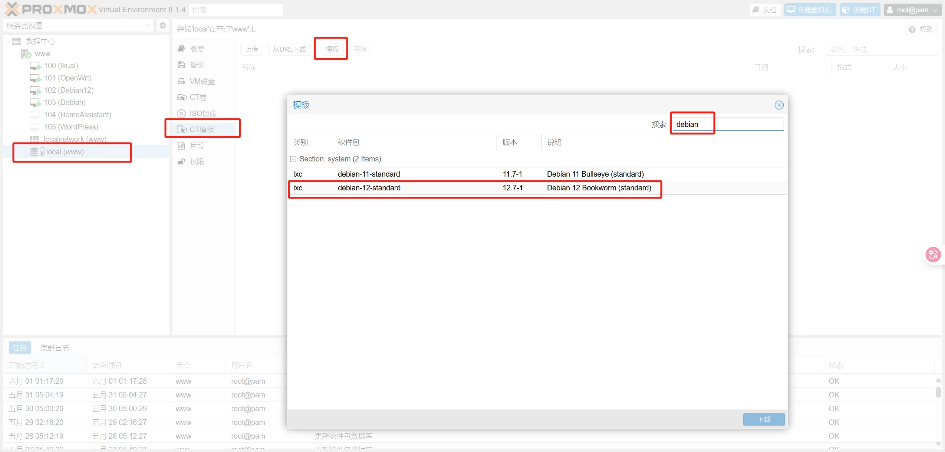
Task: Click the 从URL下载 button
Action: pyautogui.click(x=289, y=49)
